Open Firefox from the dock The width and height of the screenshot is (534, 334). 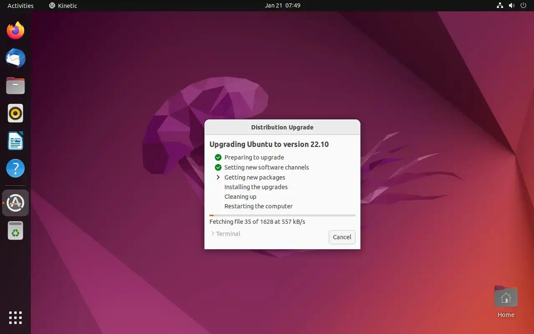click(x=15, y=30)
